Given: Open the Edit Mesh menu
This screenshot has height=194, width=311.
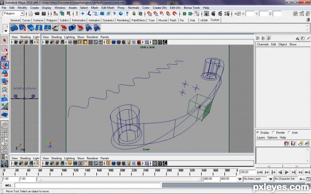Looking at the screenshot, I should (108, 8).
